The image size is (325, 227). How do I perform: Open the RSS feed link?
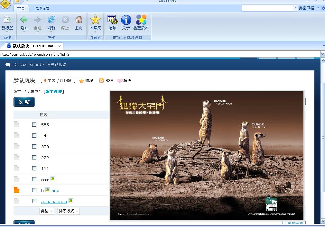(109, 81)
